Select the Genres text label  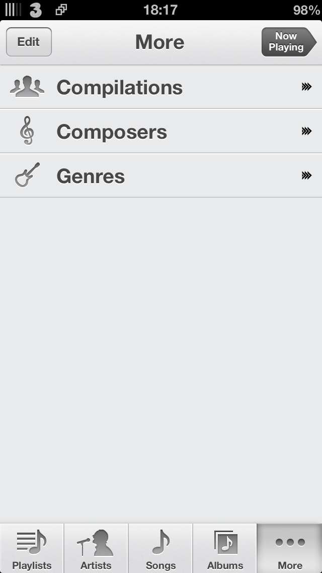(x=91, y=176)
